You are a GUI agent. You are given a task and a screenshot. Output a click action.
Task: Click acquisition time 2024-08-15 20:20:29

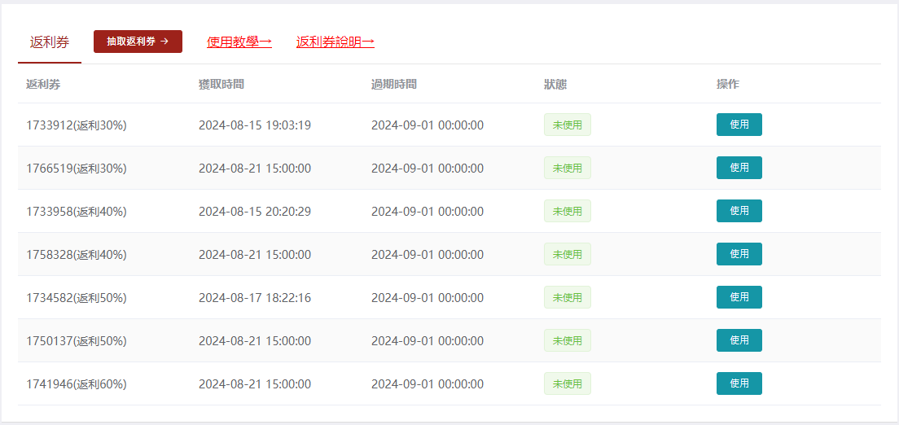254,212
